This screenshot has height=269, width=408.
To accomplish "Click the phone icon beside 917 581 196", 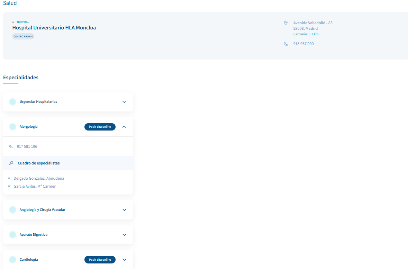I will click(x=11, y=146).
